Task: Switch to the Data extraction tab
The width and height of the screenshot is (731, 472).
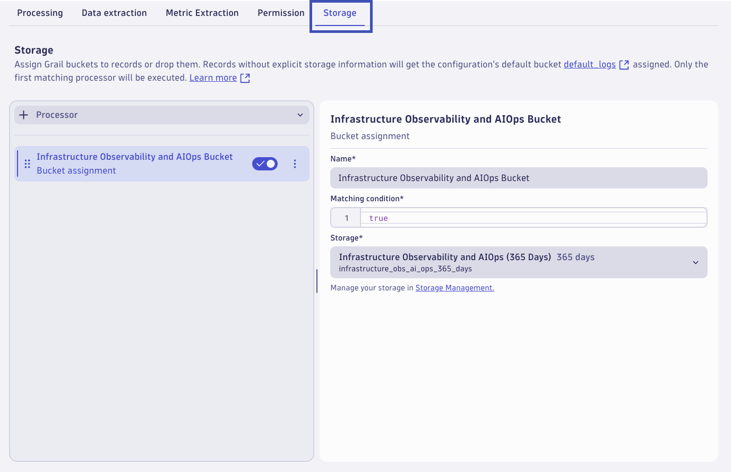Action: 114,13
